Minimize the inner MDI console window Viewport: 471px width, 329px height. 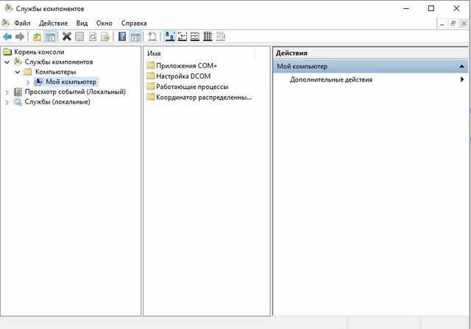442,23
